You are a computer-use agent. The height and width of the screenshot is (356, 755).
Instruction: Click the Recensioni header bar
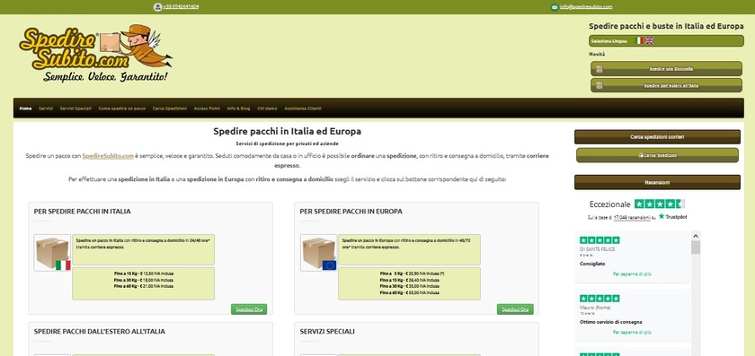[x=657, y=182]
